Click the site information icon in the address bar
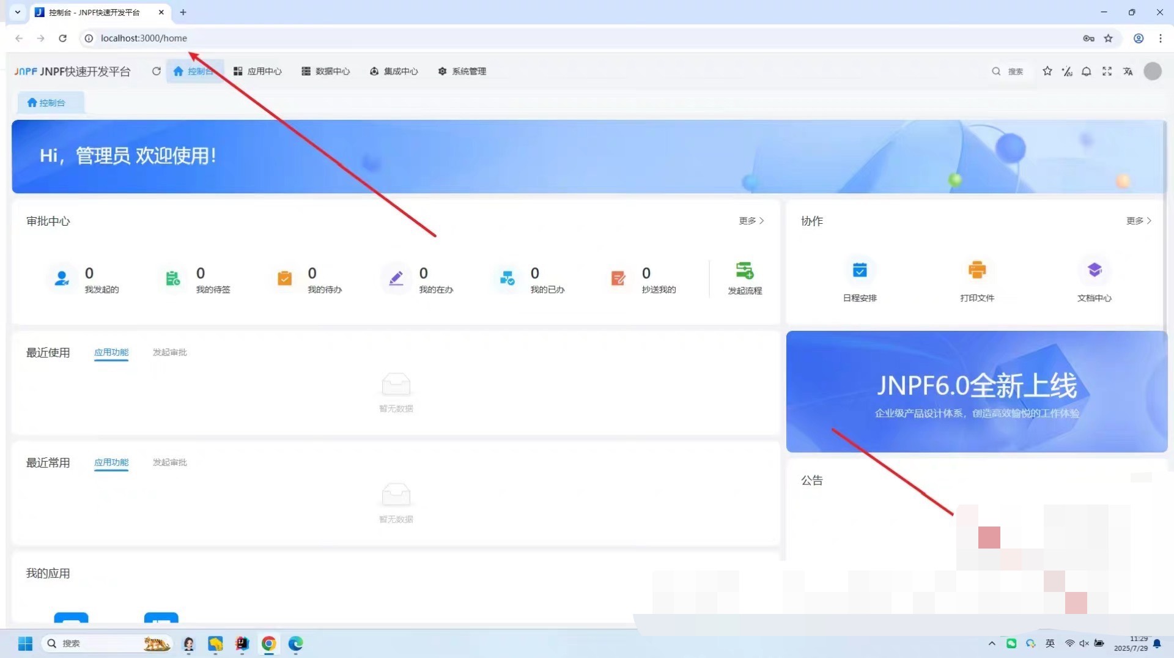 tap(89, 38)
